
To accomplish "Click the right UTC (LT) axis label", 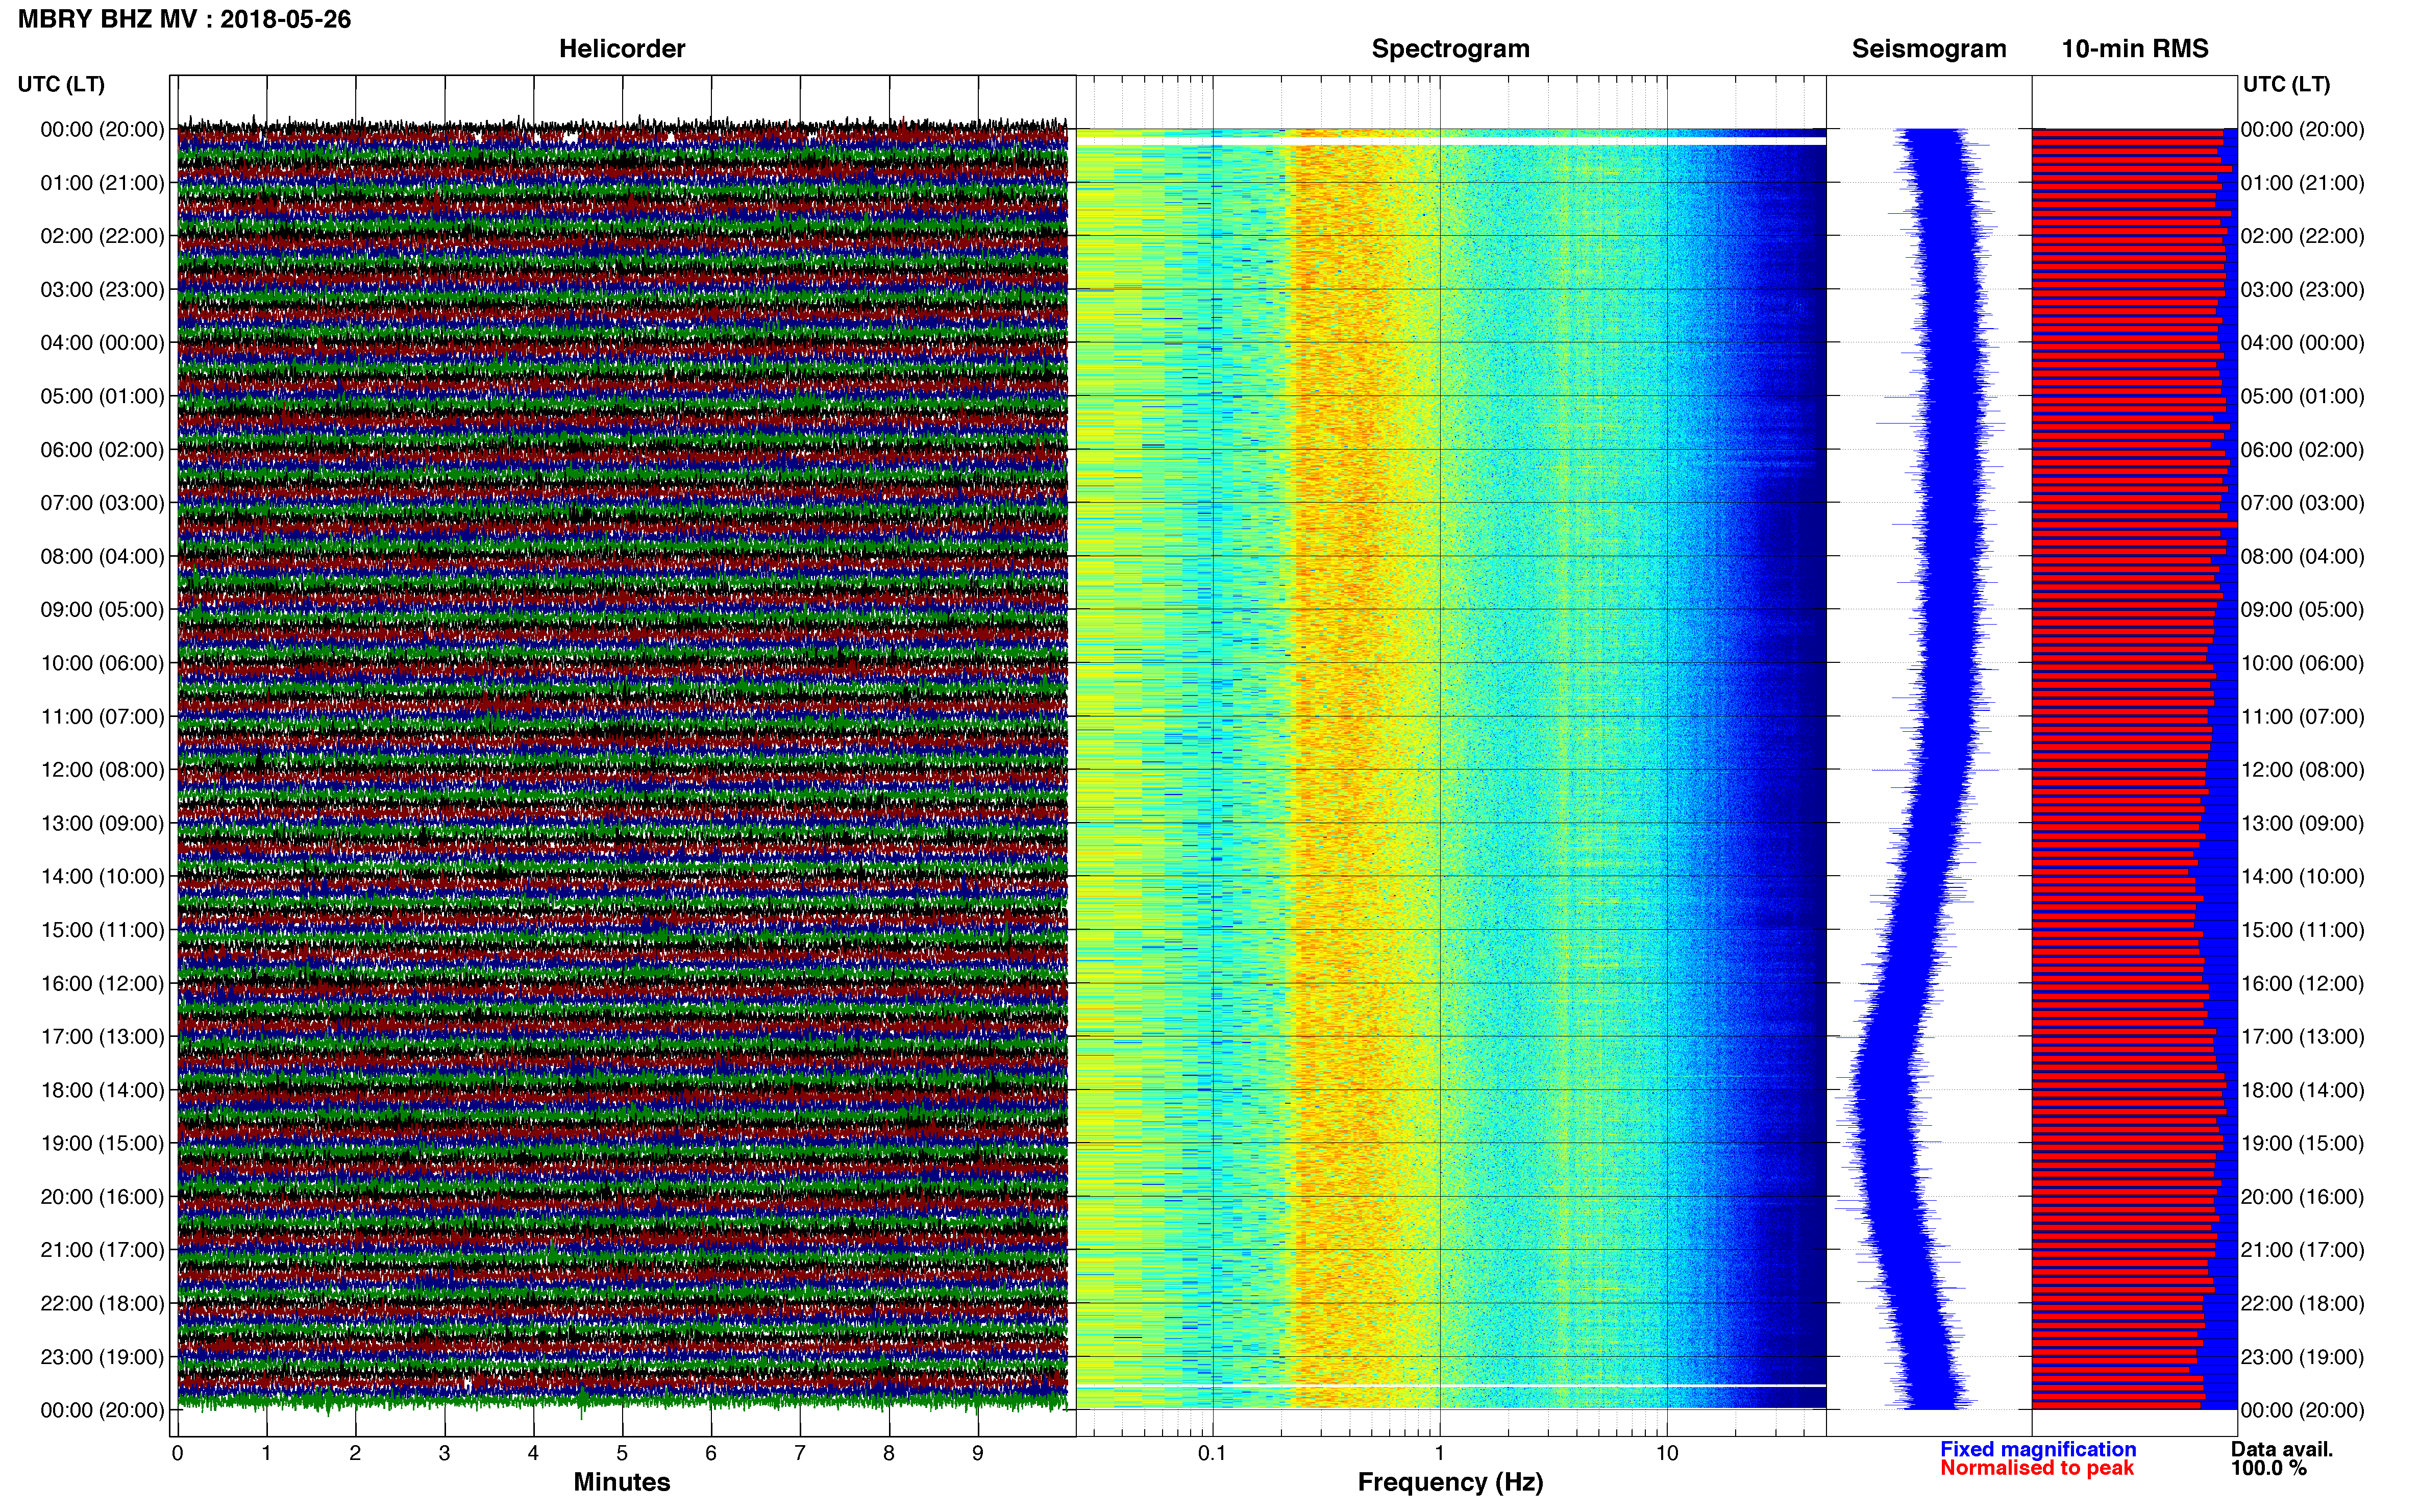I will tap(2286, 84).
